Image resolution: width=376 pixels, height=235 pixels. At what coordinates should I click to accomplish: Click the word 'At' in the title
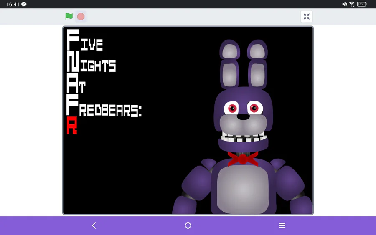pos(76,83)
